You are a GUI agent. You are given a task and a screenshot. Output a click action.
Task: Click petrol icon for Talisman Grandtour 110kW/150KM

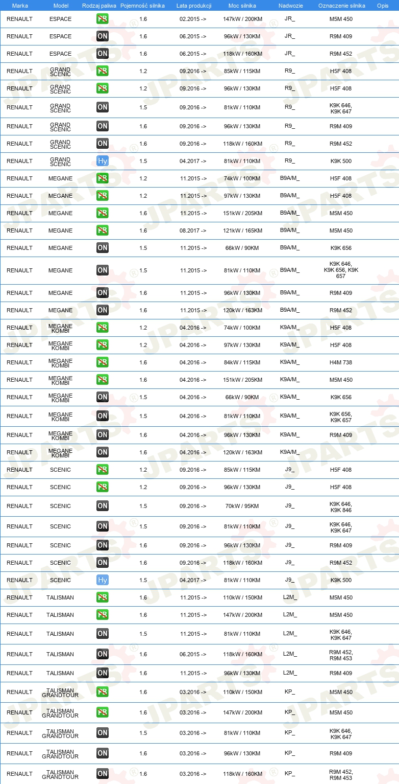coord(103,692)
